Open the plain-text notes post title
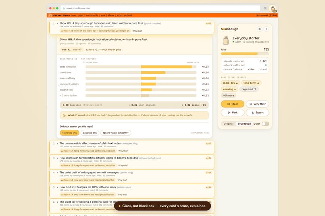Screen dimensions: 325x216 tap(90, 143)
